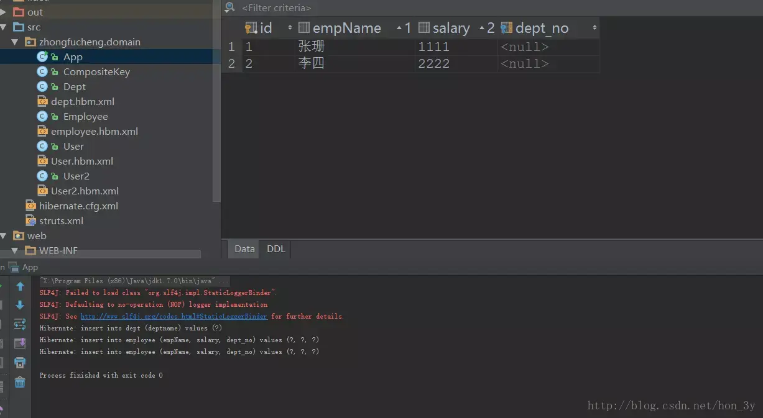Click 'Process finished with exit code 0' line
Image resolution: width=763 pixels, height=418 pixels.
click(x=101, y=375)
